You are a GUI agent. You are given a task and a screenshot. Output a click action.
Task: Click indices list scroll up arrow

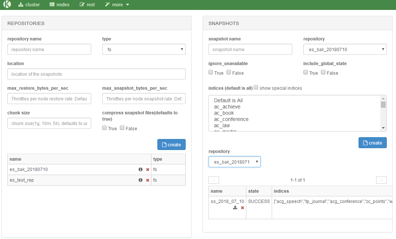[x=383, y=99]
